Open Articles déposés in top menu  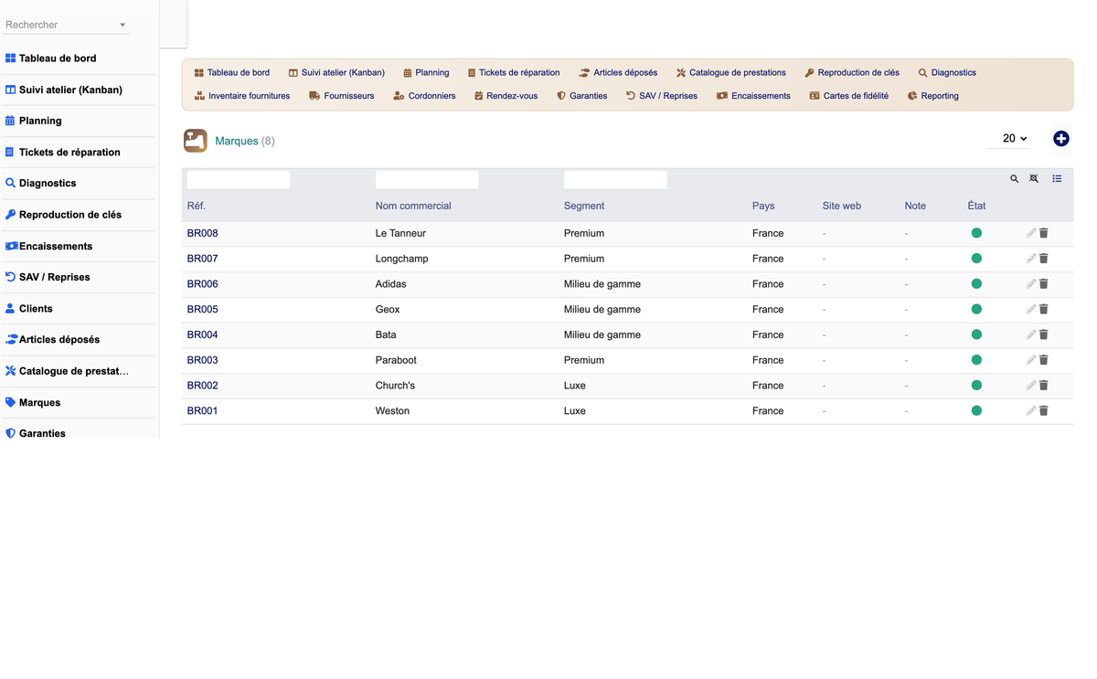[x=618, y=72]
